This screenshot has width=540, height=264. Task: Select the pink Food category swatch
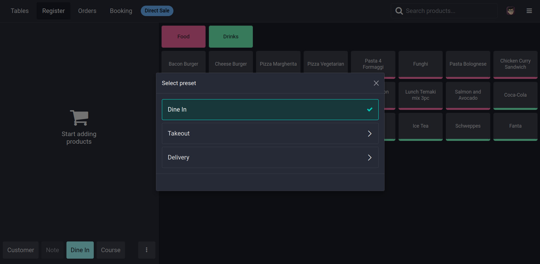click(x=183, y=37)
